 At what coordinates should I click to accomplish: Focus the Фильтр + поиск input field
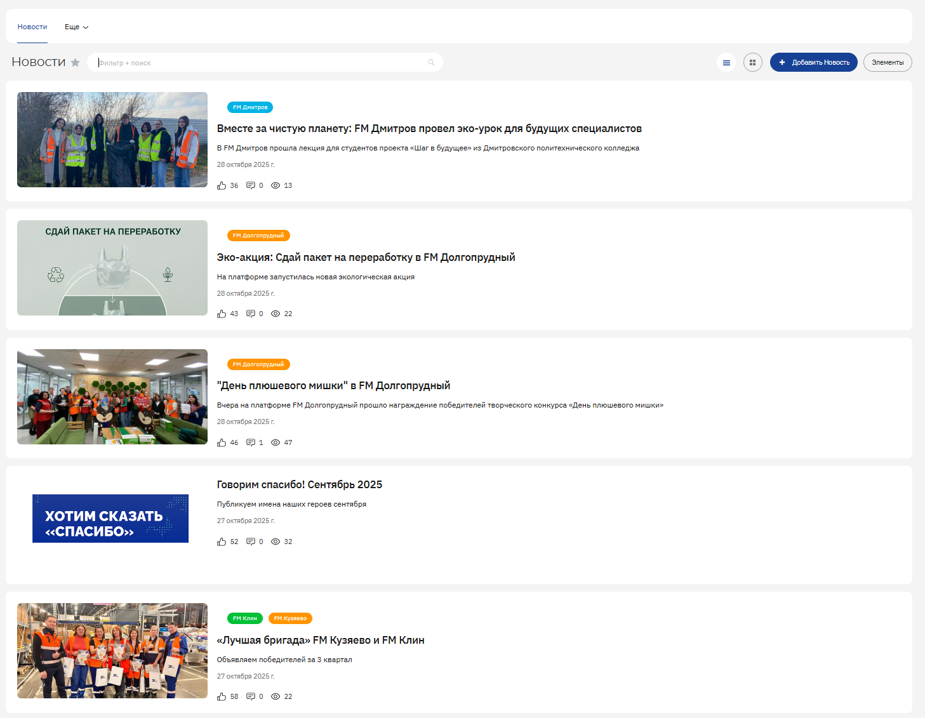point(260,63)
